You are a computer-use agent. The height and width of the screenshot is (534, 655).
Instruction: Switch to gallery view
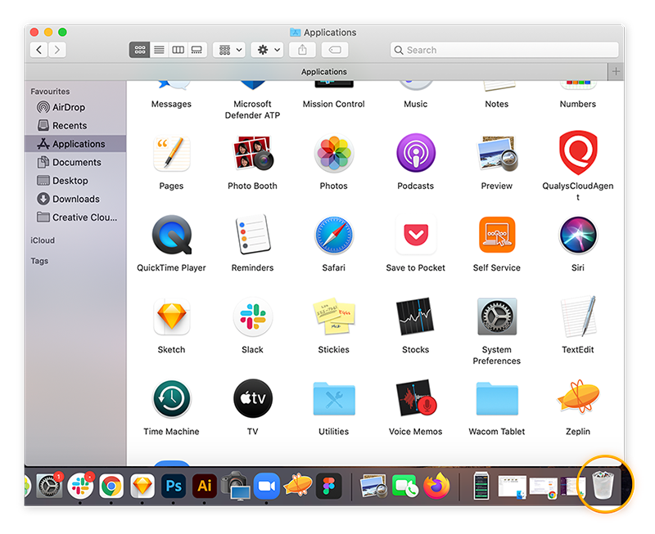[196, 49]
